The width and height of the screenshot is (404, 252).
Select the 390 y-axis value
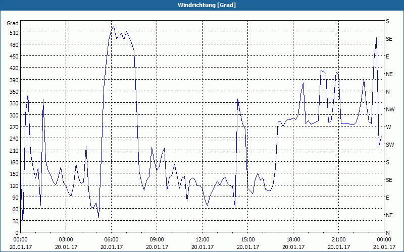pos(14,80)
